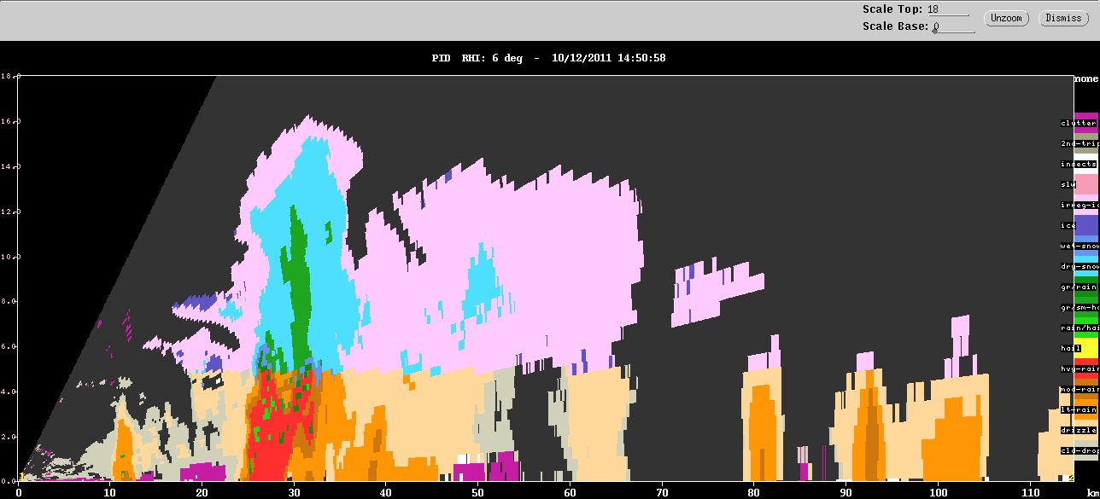This screenshot has height=499, width=1100.
Task: Click the cld-drops legend label
Action: [1078, 450]
